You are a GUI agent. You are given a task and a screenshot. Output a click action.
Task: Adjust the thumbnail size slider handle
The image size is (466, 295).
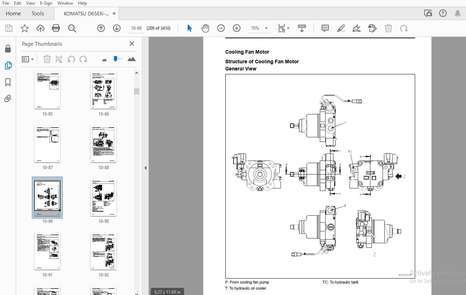[x=115, y=59]
